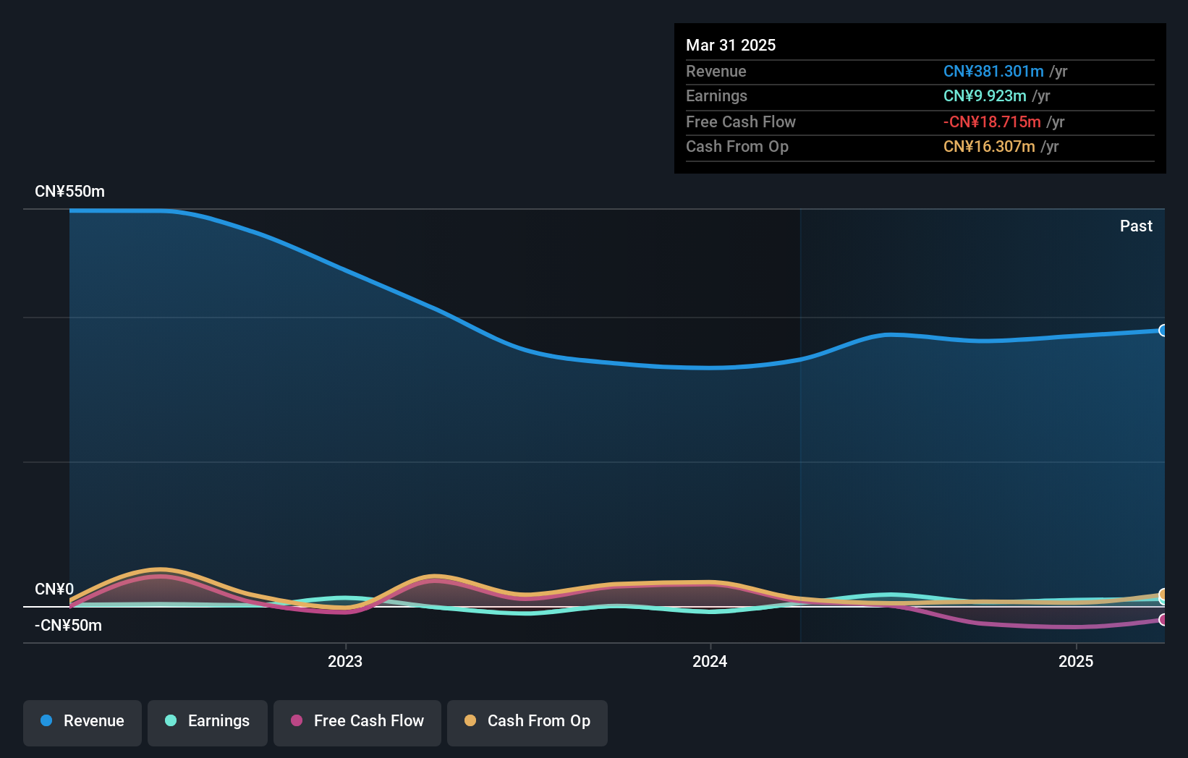Click the CN¥381.301m revenue value
This screenshot has width=1188, height=758.
pos(993,72)
